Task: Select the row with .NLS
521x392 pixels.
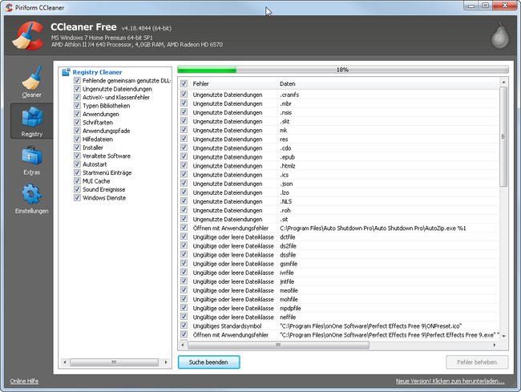Action: [x=339, y=201]
